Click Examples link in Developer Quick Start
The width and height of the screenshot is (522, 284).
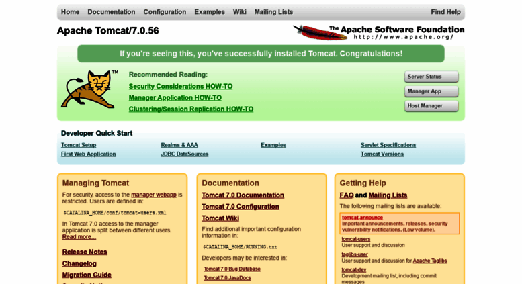click(x=273, y=145)
